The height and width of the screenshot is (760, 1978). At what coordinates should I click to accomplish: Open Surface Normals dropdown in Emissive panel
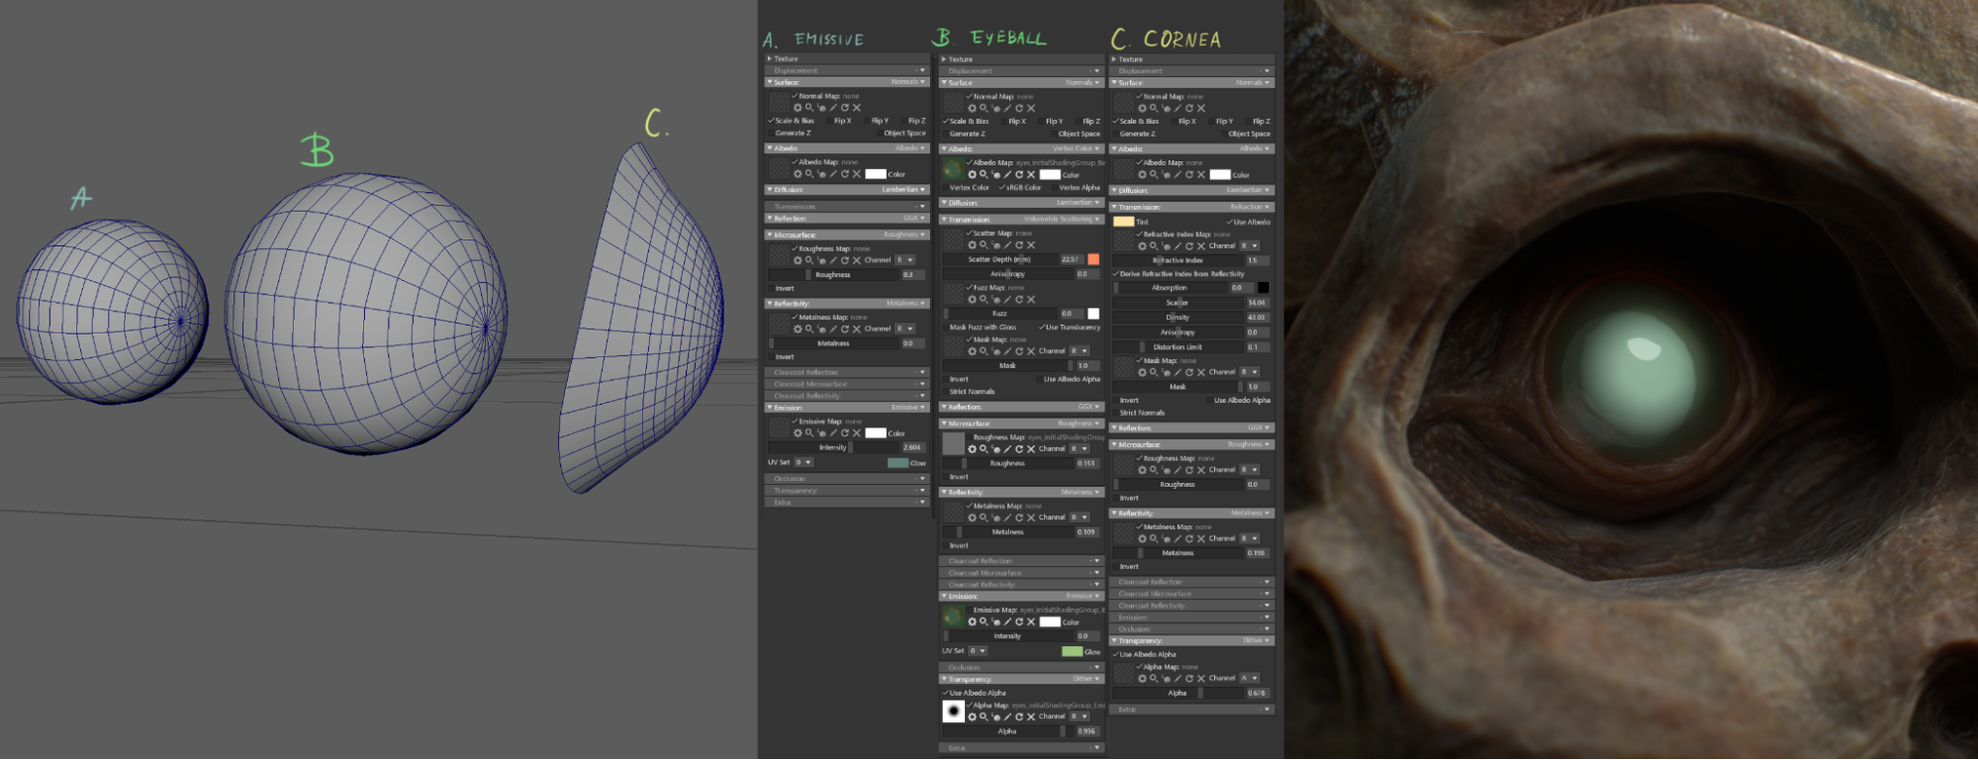pos(908,82)
